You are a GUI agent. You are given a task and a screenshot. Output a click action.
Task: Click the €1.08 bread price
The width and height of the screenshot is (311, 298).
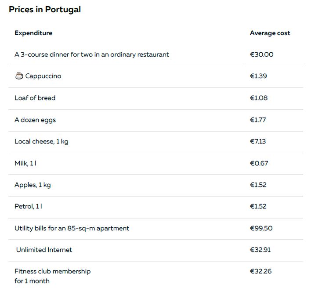(x=259, y=98)
